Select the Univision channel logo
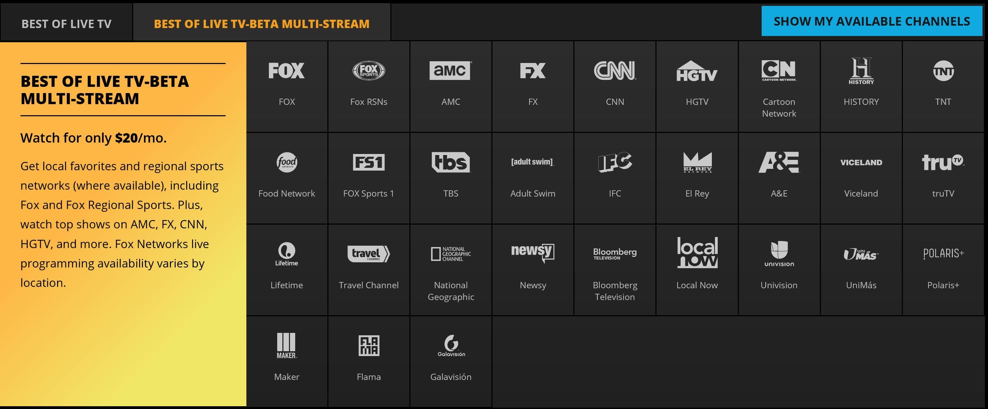 pyautogui.click(x=779, y=254)
